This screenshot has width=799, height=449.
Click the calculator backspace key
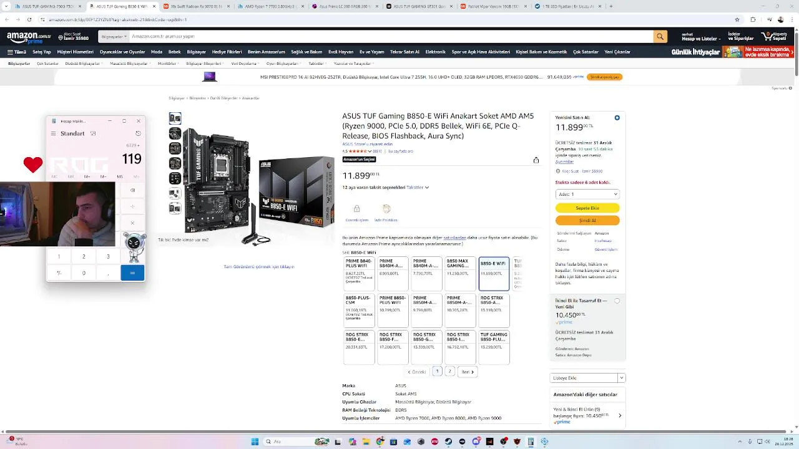point(132,190)
